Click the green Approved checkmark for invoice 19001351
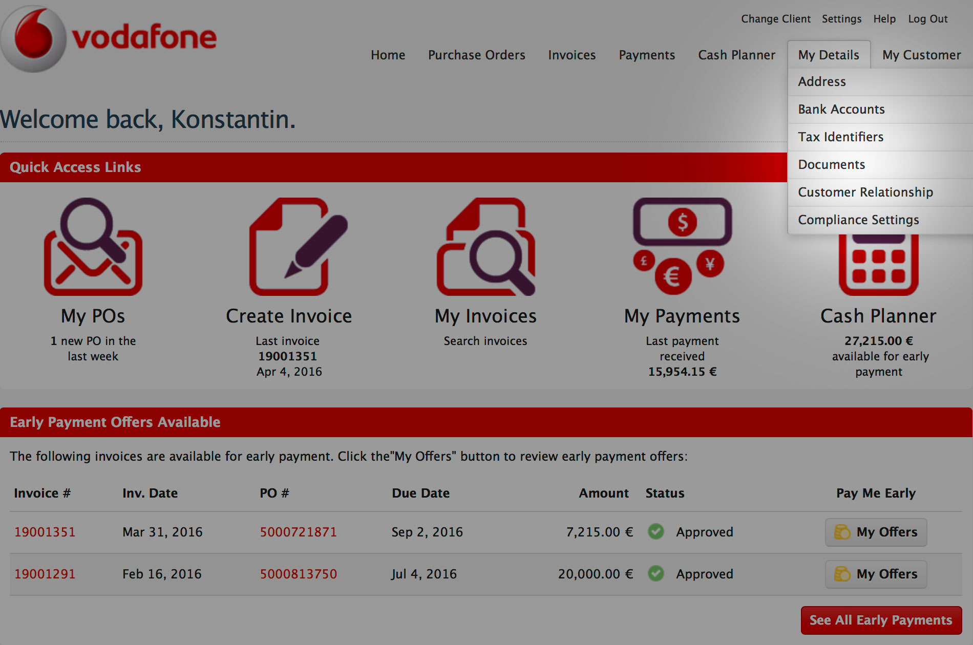Screen dimensions: 973x645 655,532
